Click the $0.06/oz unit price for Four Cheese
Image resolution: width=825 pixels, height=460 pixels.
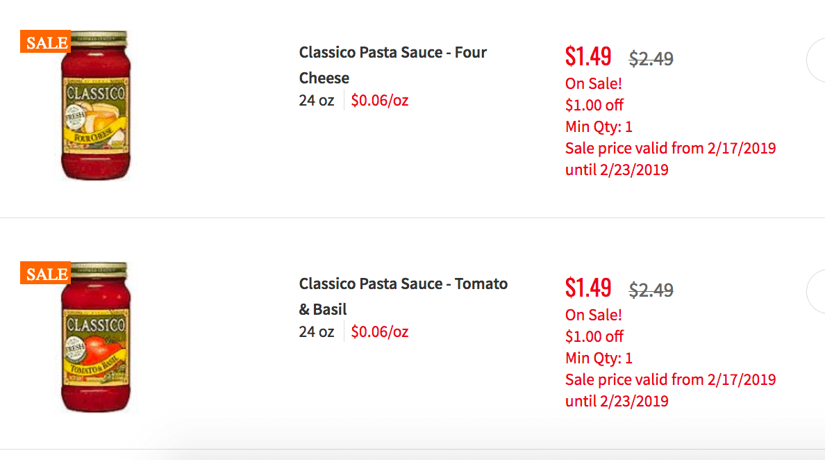(379, 100)
